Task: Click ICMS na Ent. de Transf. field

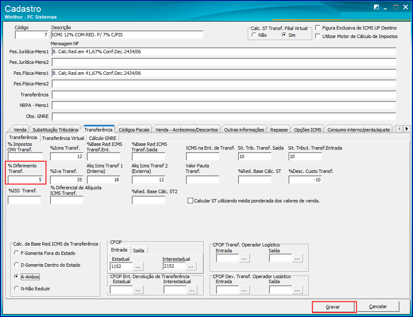Action: pos(203,156)
